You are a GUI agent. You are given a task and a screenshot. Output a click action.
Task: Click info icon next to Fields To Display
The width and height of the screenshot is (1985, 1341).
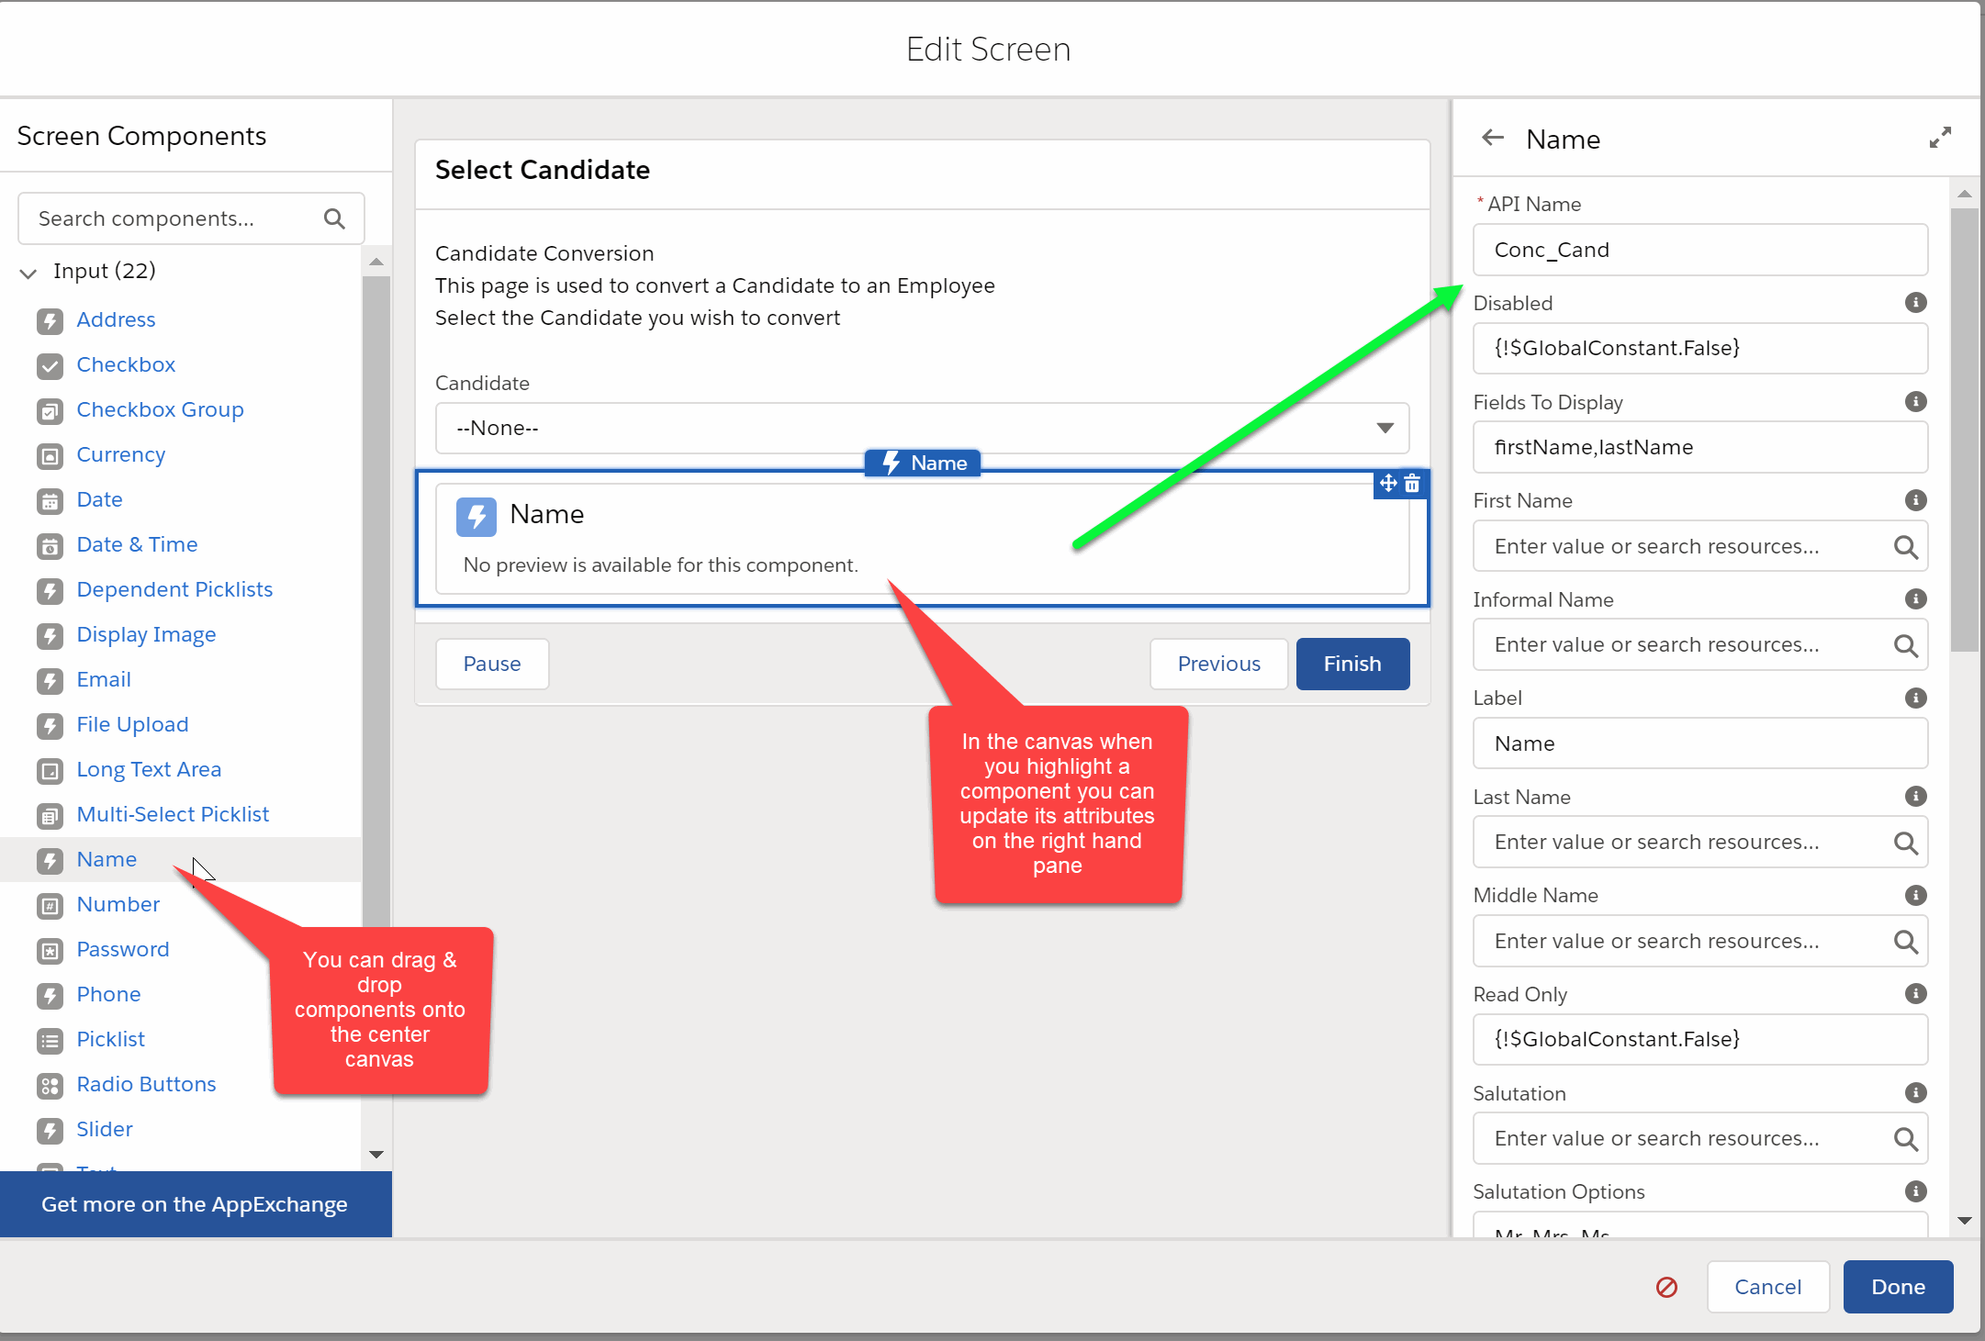tap(1915, 402)
